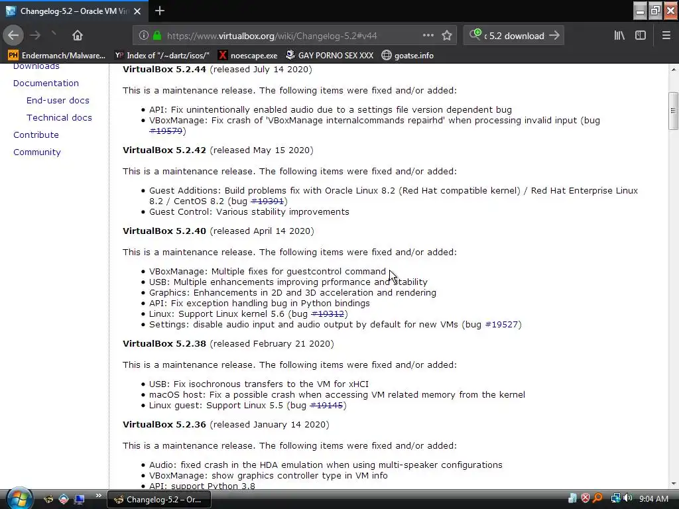Click the scrollbar down arrow
This screenshot has height=509, width=679.
tap(674, 484)
